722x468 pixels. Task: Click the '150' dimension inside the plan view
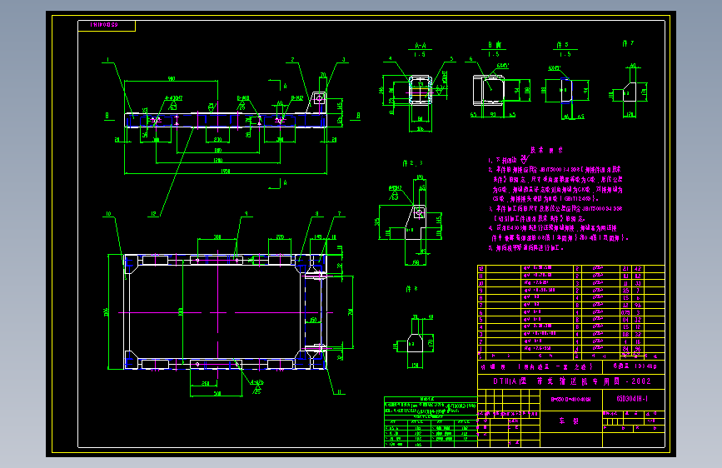(x=313, y=320)
